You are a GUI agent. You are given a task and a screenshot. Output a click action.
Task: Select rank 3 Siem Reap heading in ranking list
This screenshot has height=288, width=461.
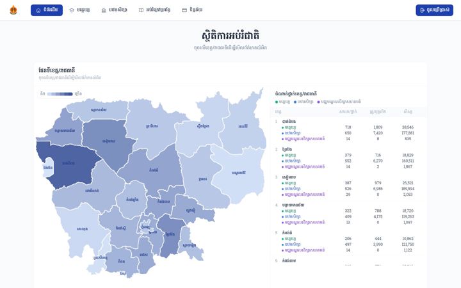coord(289,177)
